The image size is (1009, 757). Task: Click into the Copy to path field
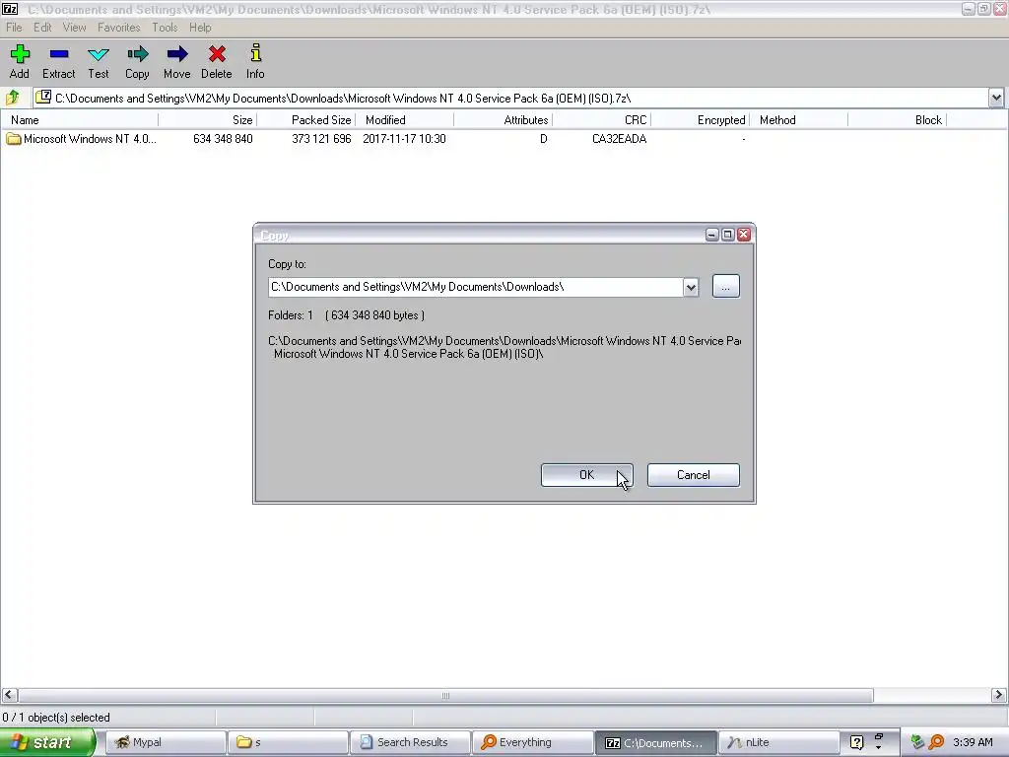[475, 287]
